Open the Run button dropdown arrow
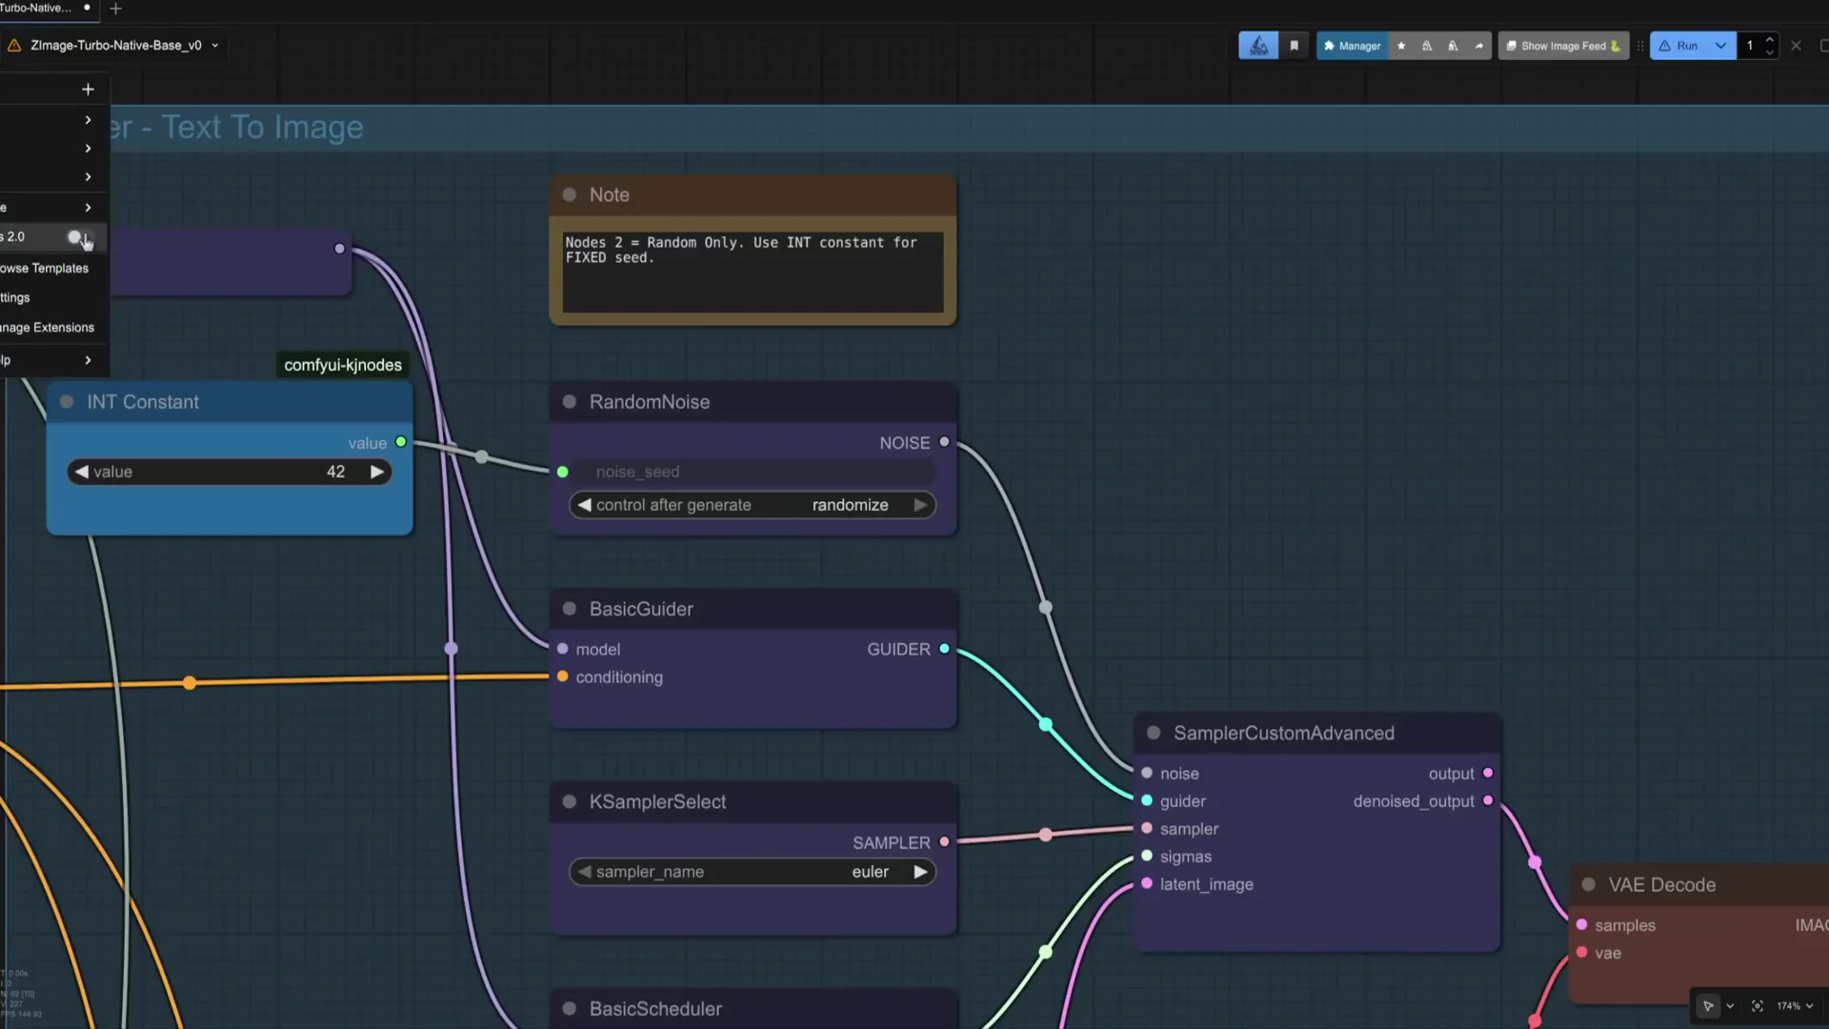Screen dimensions: 1829x1029 [1720, 45]
